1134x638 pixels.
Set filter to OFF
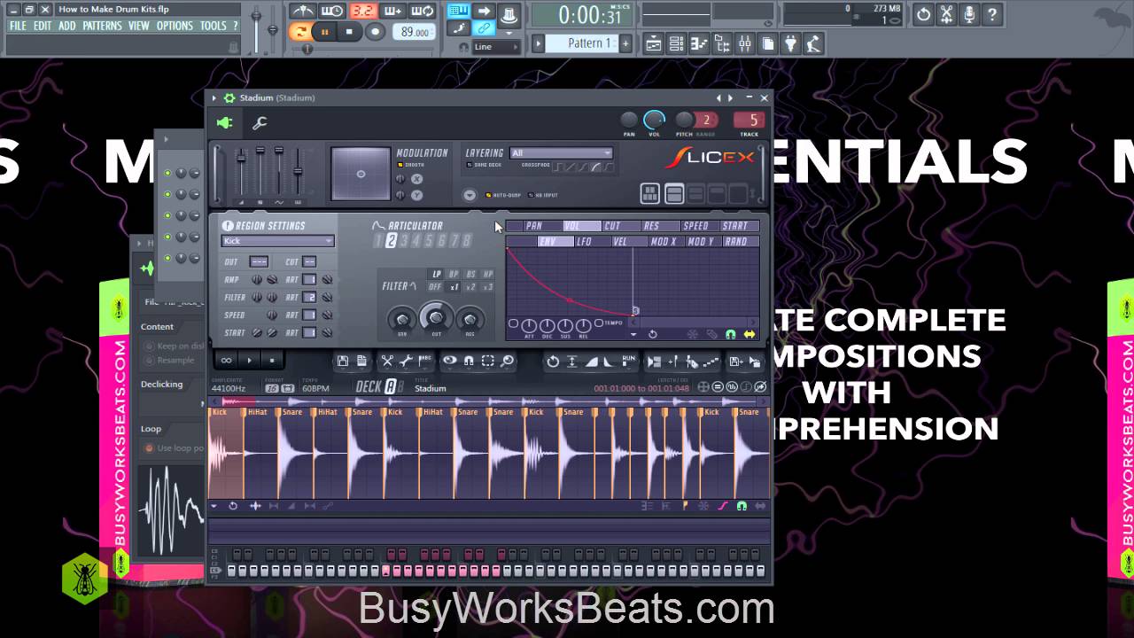435,287
